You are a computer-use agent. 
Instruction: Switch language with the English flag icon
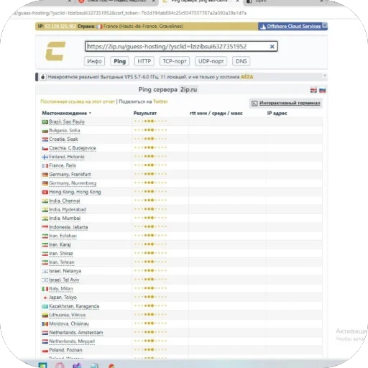pyautogui.click(x=313, y=90)
